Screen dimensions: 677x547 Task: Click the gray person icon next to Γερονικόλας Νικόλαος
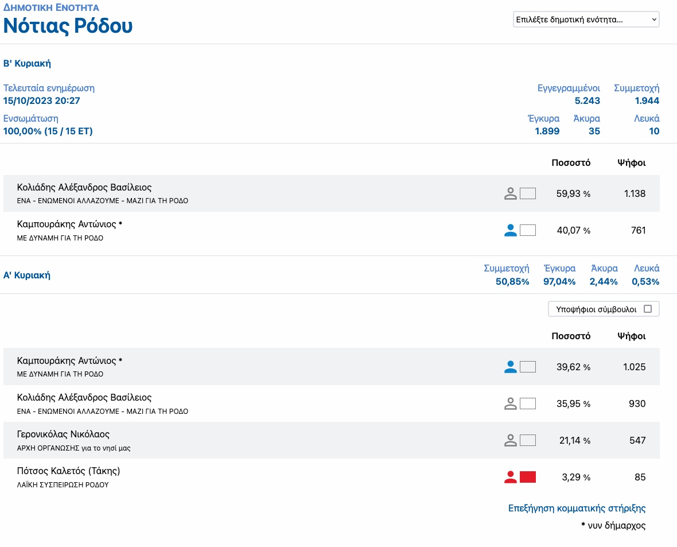(x=511, y=440)
